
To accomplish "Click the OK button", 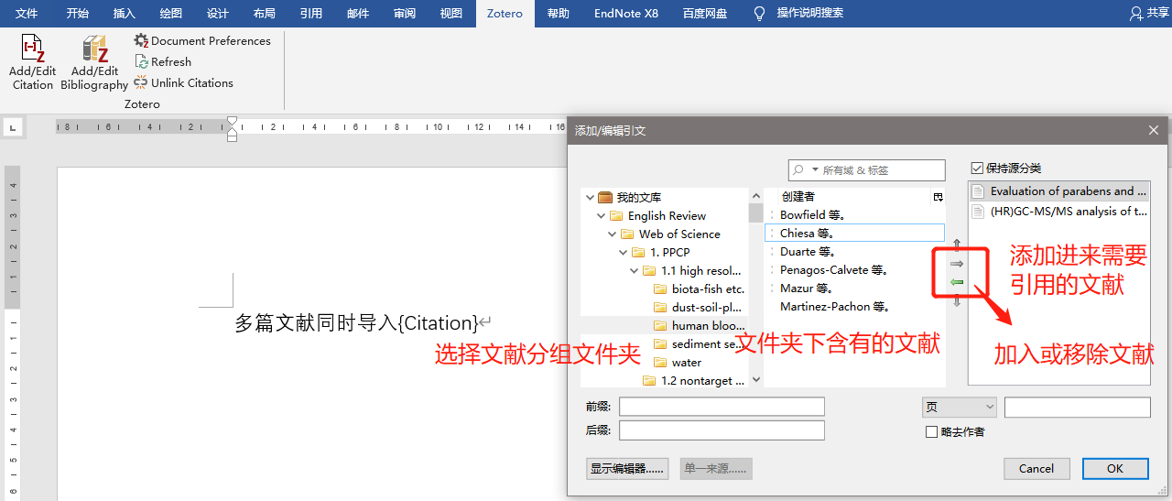I will [1115, 469].
